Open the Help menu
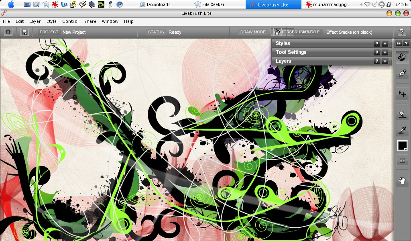 pos(129,21)
